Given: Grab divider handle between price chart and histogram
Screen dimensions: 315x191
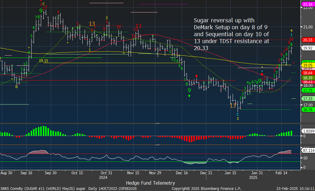Looking at the screenshot, I should click(157, 123).
